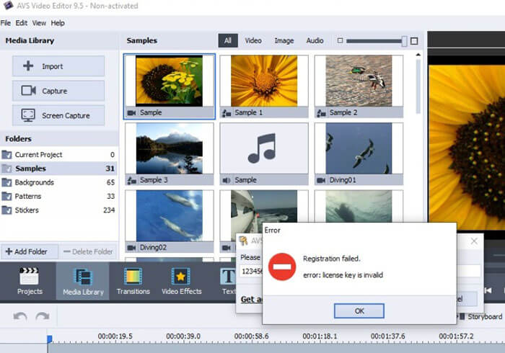Image resolution: width=505 pixels, height=353 pixels.
Task: Click the small thumbnail size icon
Action: pyautogui.click(x=340, y=40)
